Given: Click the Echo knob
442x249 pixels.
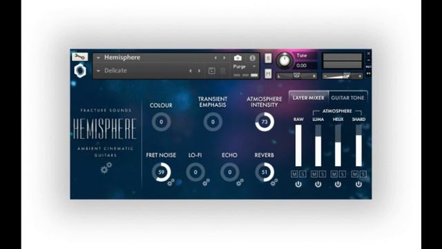Looking at the screenshot, I should click(230, 172).
